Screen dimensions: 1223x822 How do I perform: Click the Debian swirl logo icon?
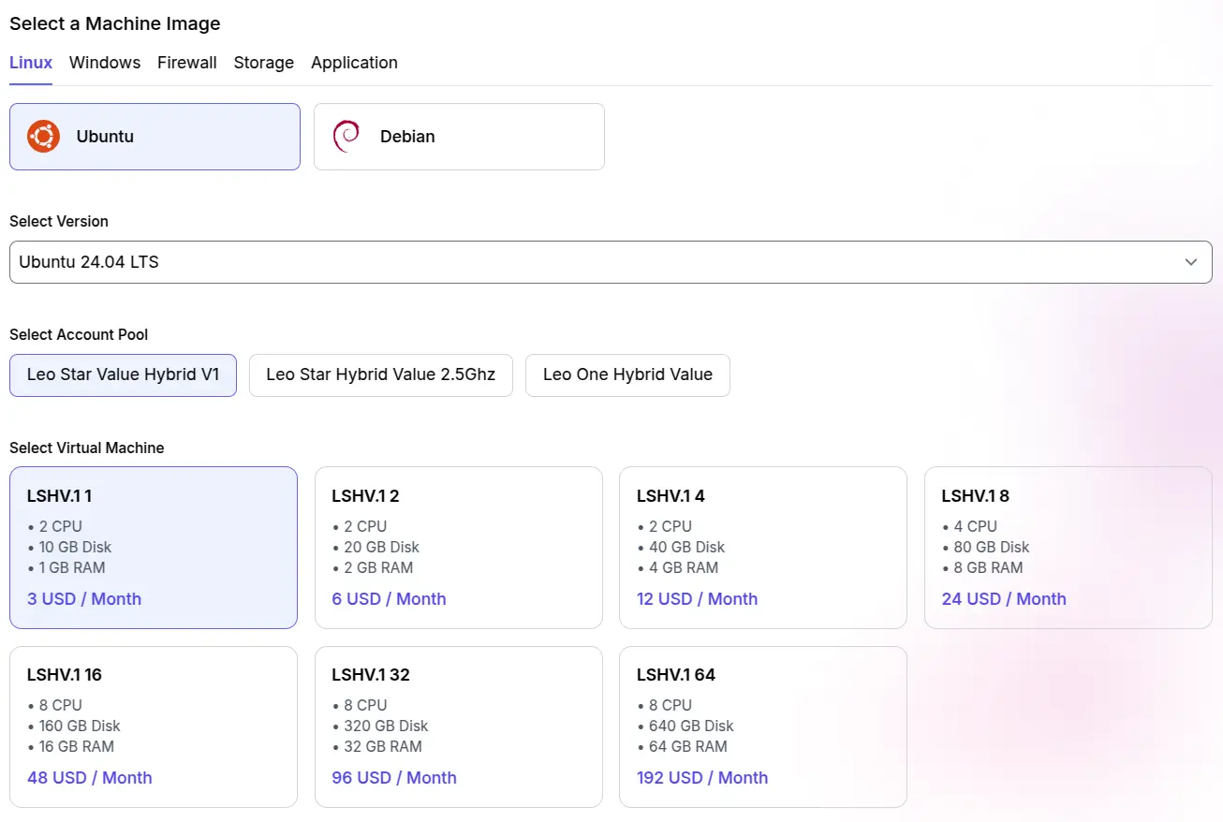346,137
